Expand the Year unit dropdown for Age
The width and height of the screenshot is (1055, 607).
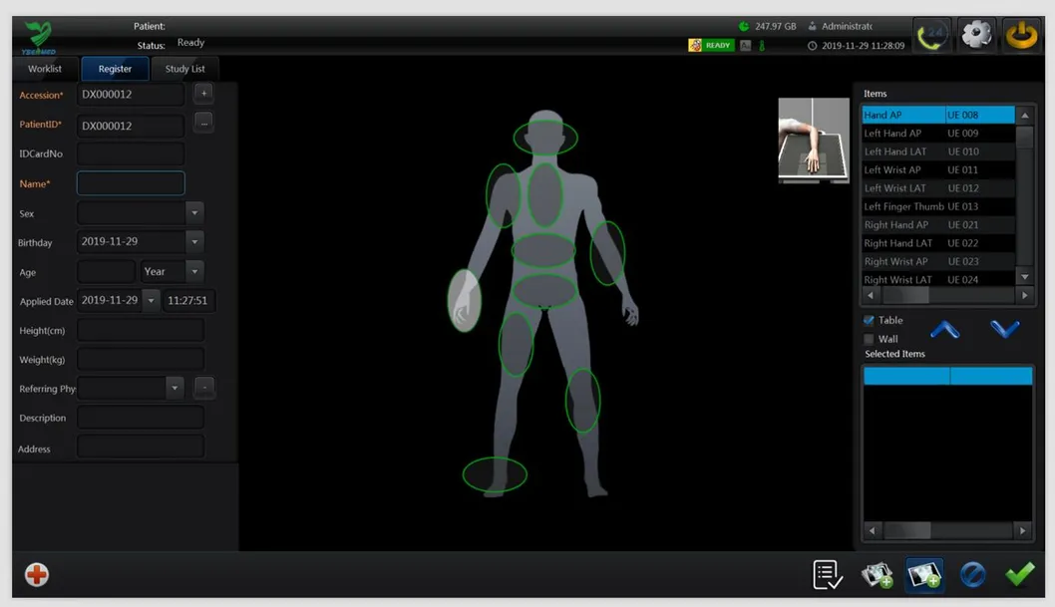coord(194,270)
